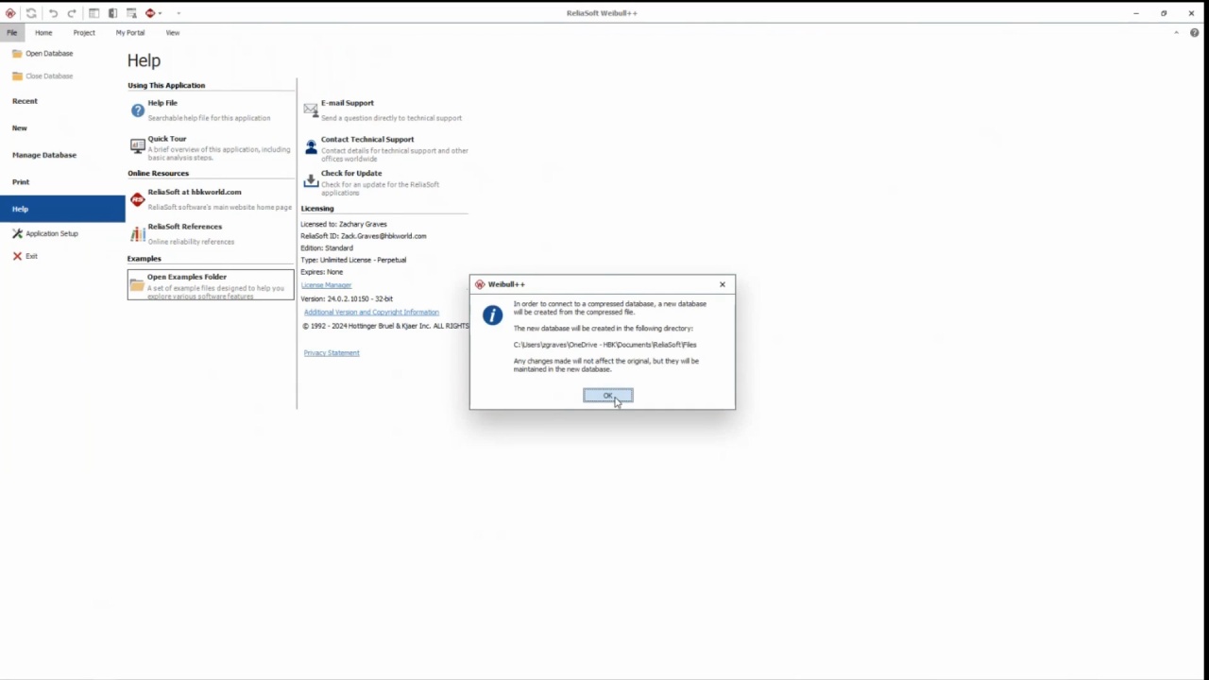Click the refresh icon in quick access toolbar

[31, 13]
